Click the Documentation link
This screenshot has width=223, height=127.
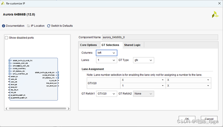(x=15, y=26)
